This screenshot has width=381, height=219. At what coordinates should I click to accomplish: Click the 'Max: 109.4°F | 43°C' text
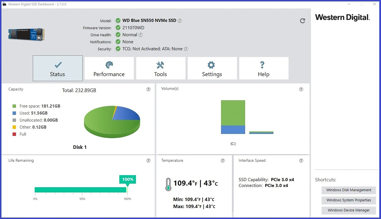(x=194, y=206)
